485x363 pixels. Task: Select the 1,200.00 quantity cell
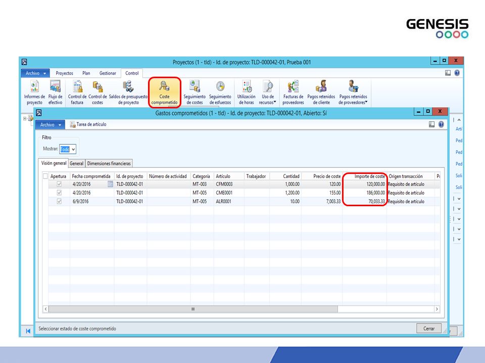pyautogui.click(x=285, y=193)
